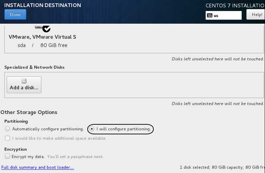Screen dimensions: 265x173
Task: Click the Encryption label
Action: pos(16,149)
